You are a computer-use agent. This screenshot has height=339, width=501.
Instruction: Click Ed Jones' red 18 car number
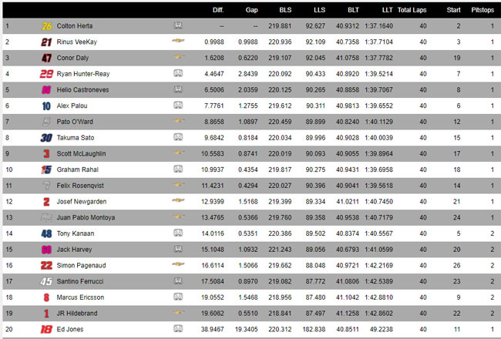(x=46, y=330)
